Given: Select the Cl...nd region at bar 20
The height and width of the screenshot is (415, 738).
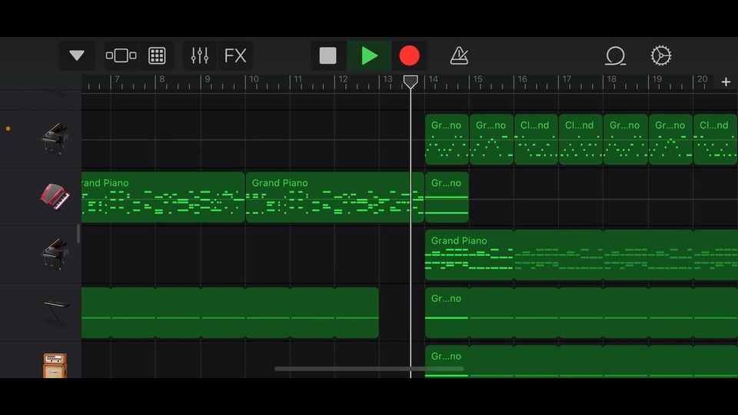Looking at the screenshot, I should coord(716,139).
